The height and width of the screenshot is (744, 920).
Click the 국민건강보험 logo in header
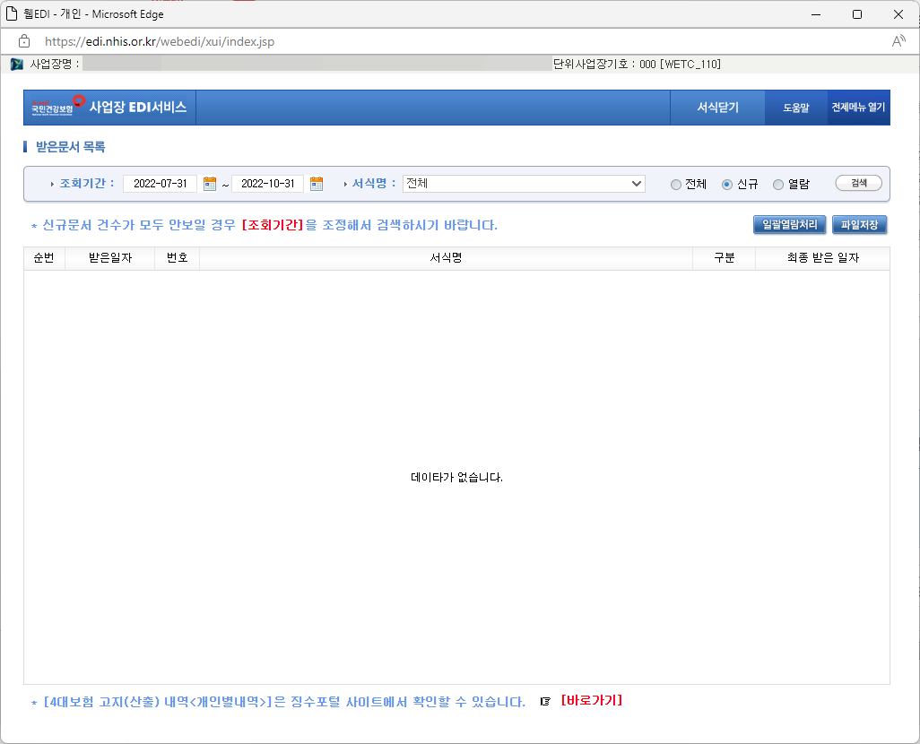[x=58, y=106]
